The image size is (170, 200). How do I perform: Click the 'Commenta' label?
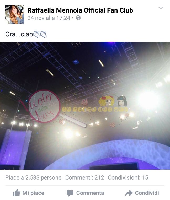[90, 193]
